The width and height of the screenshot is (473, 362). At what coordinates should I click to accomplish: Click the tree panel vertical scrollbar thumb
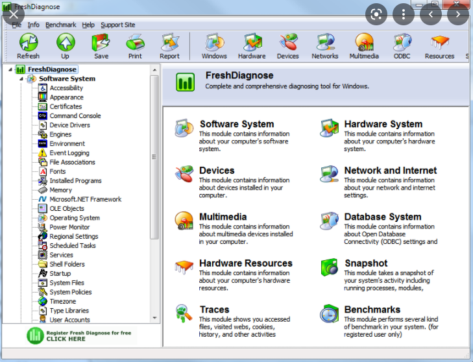154,157
